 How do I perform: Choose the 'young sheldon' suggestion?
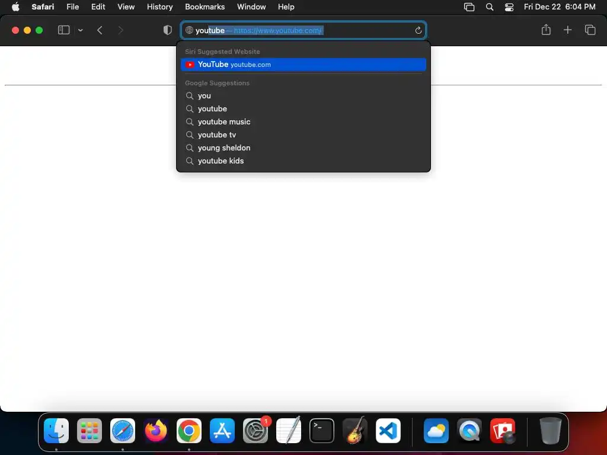[x=303, y=148]
